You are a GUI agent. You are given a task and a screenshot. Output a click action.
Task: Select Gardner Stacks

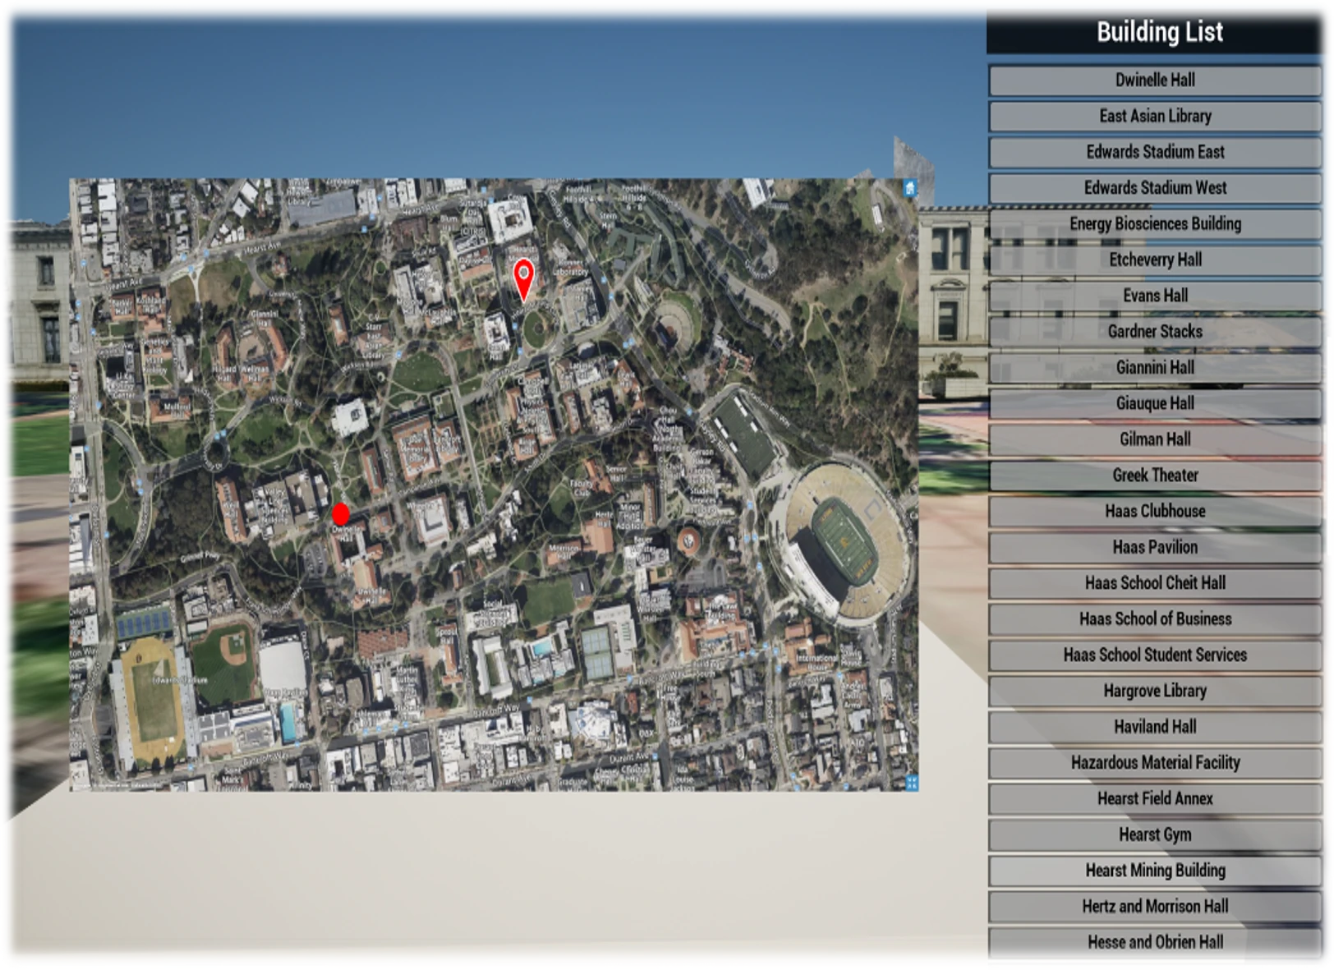tap(1154, 332)
